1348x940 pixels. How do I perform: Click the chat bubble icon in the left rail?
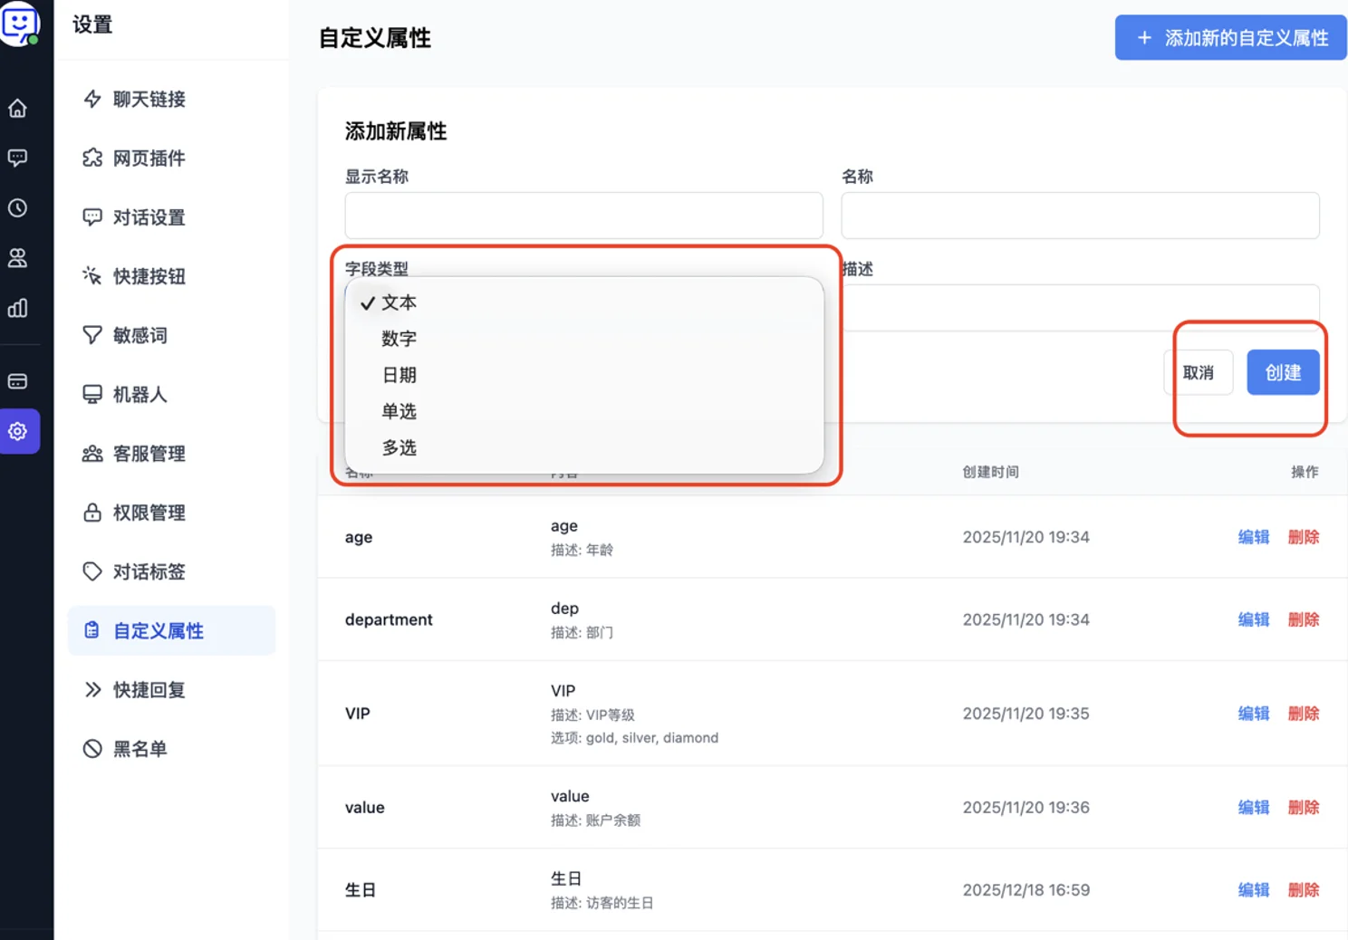pos(18,158)
